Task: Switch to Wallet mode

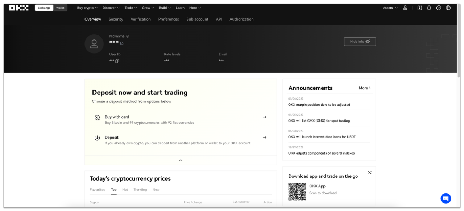Action: click(60, 8)
